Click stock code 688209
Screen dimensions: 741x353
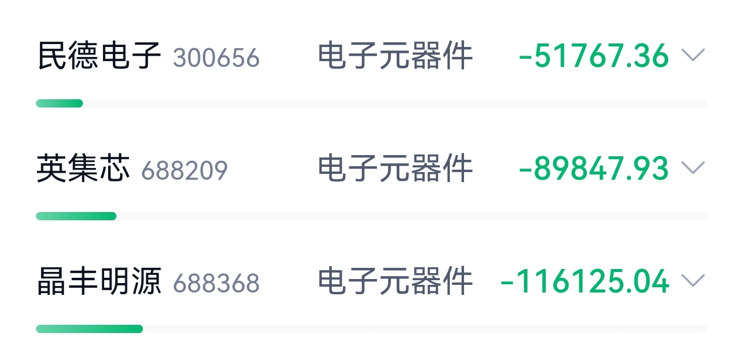click(x=185, y=171)
